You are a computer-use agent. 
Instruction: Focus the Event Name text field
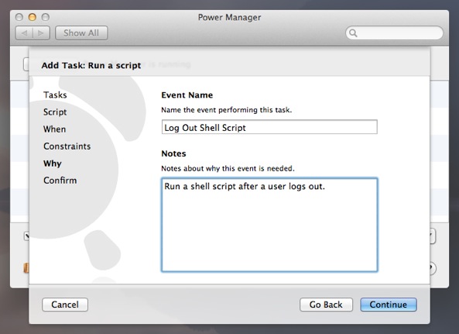[269, 127]
